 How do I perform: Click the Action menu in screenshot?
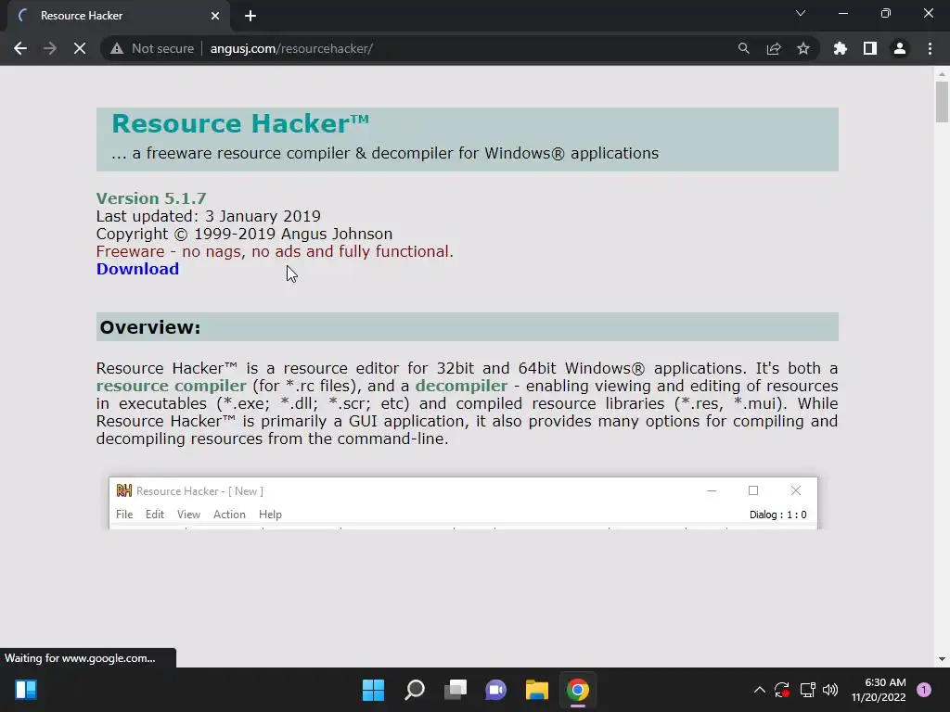pyautogui.click(x=229, y=514)
